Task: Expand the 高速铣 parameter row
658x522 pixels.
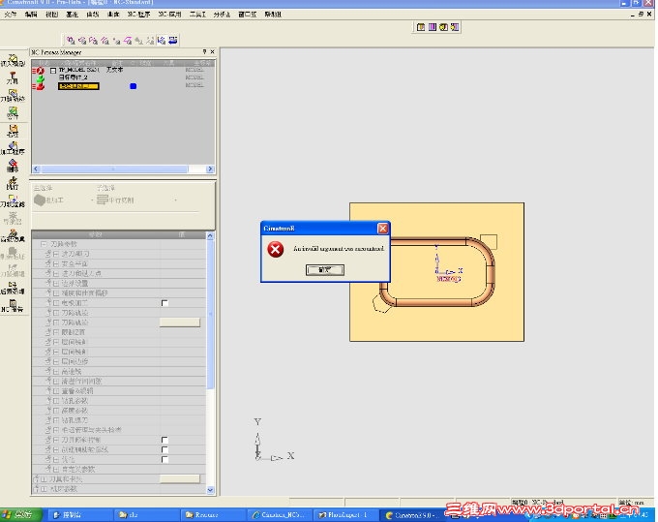Action: click(x=56, y=371)
